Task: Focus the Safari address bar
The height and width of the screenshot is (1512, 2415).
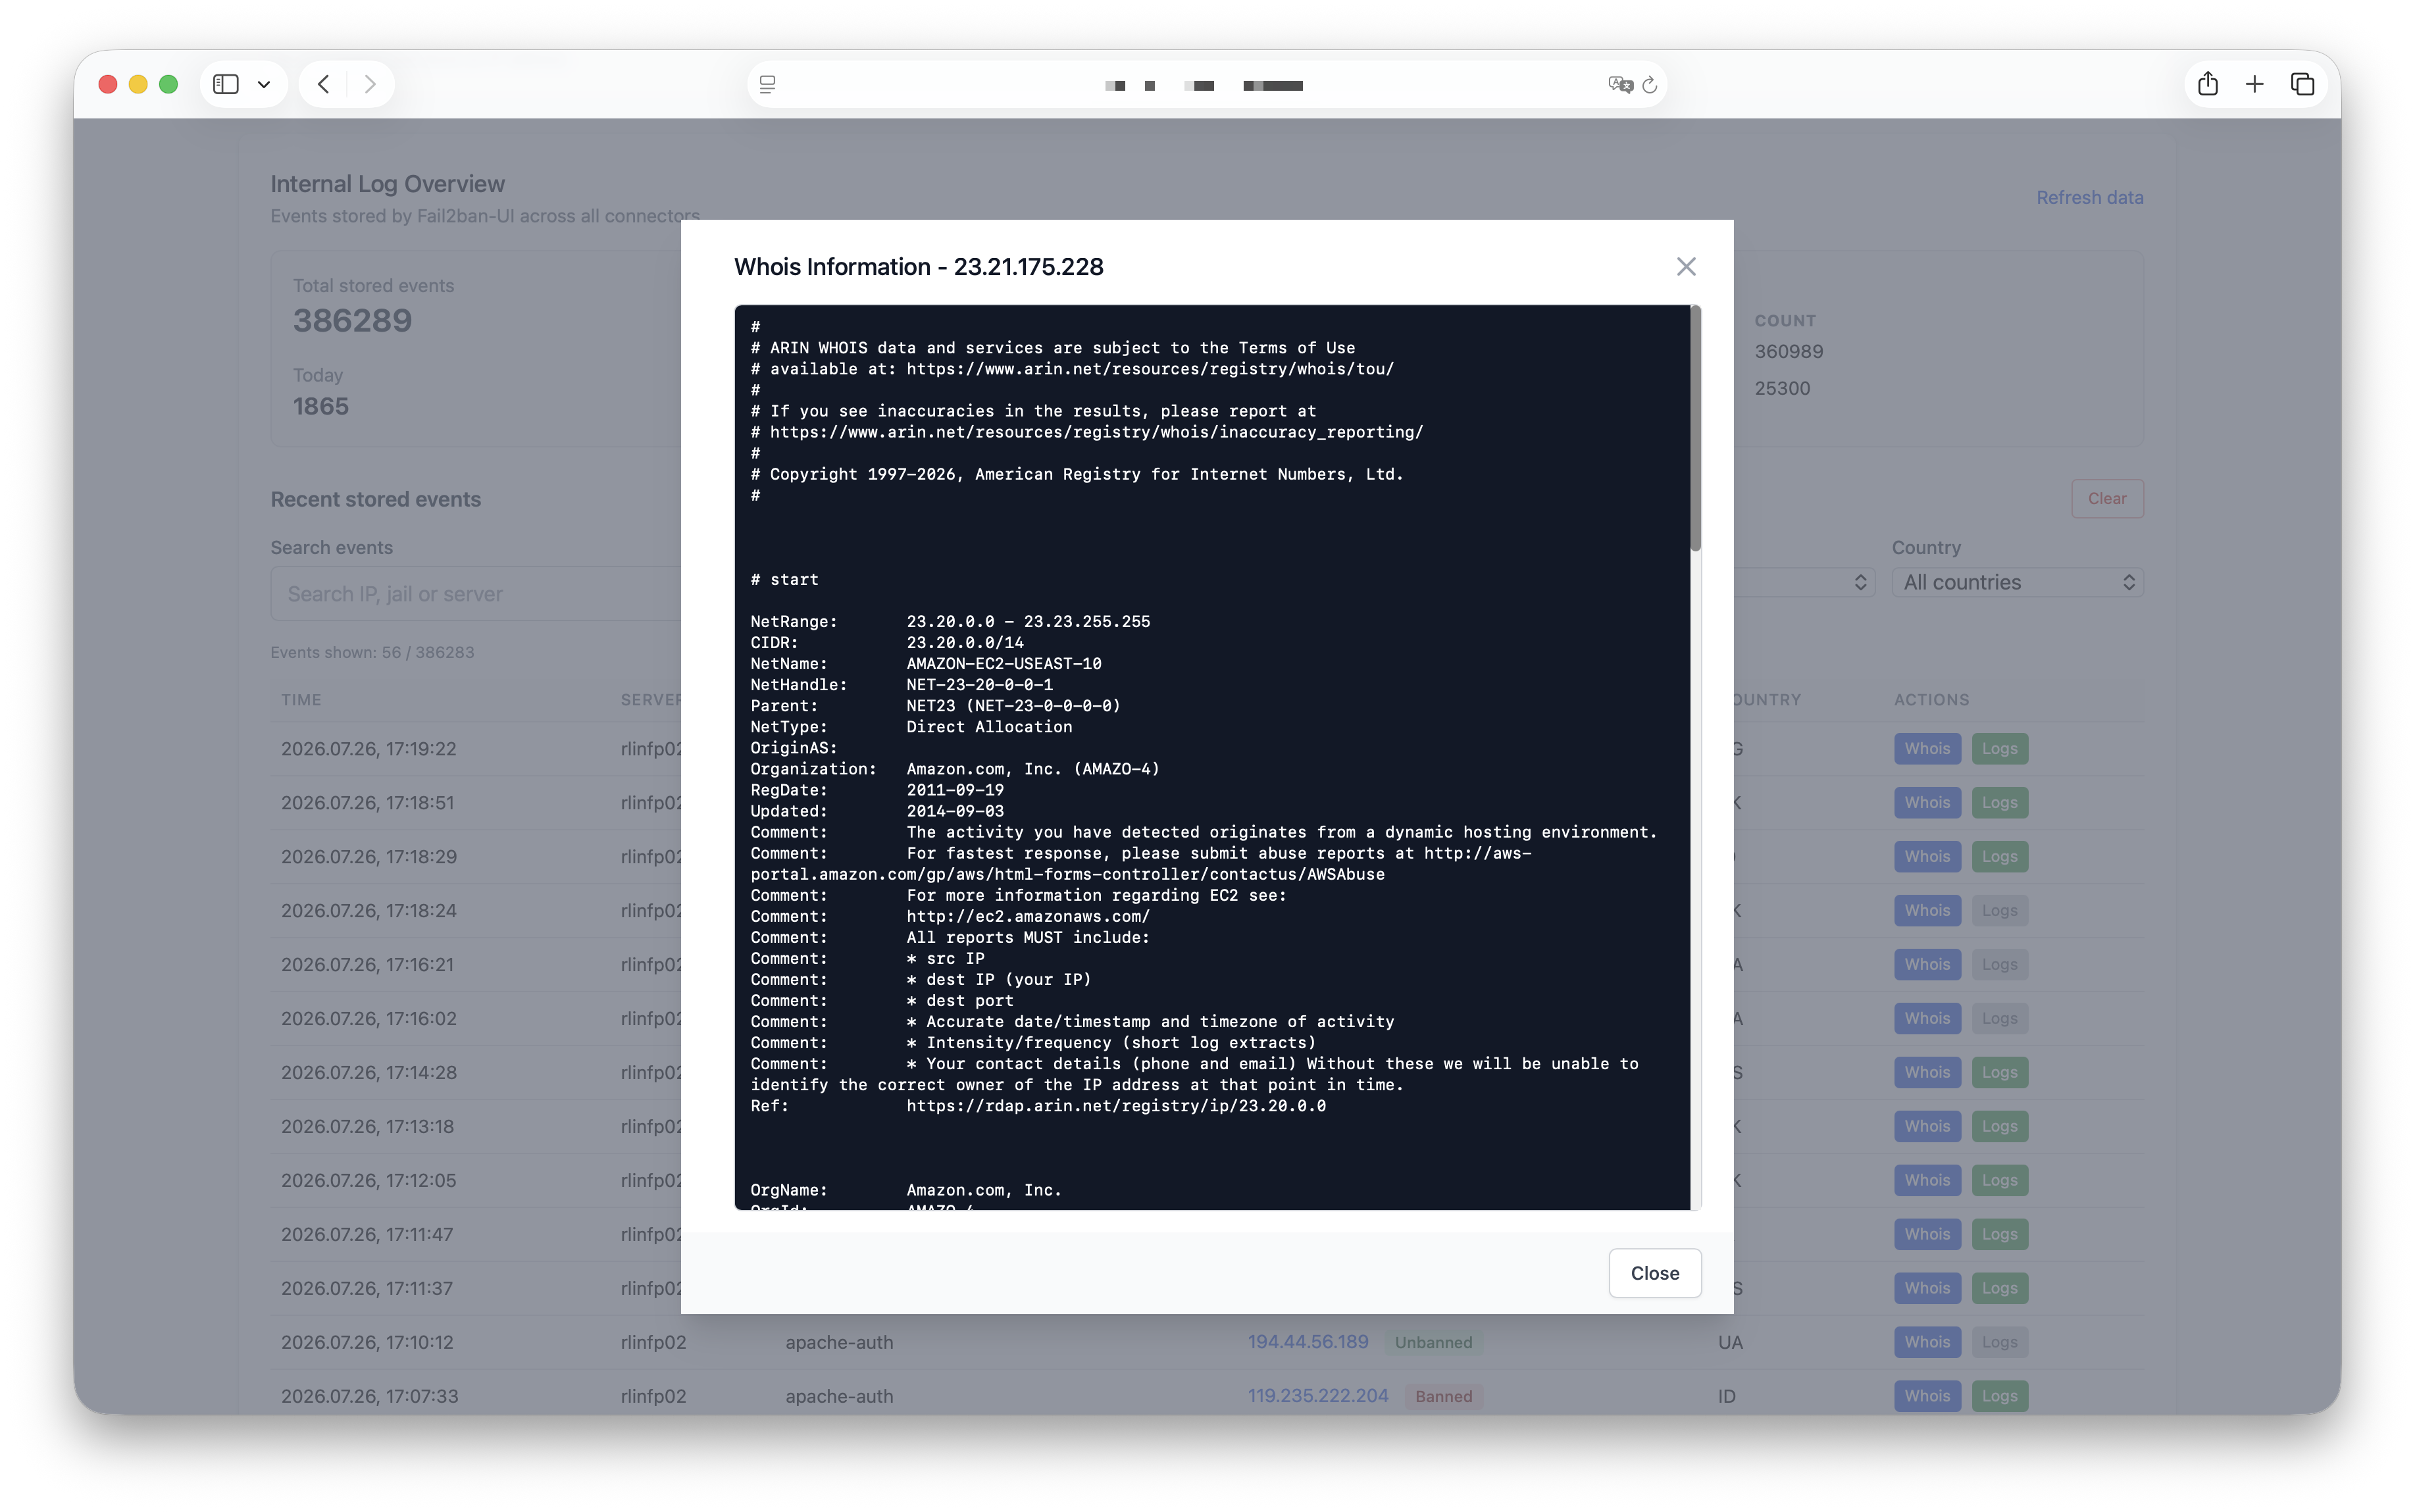Action: click(x=1206, y=85)
